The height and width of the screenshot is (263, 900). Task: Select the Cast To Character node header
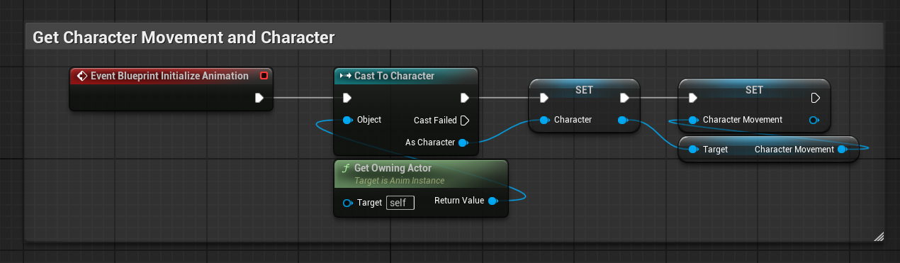coord(406,76)
